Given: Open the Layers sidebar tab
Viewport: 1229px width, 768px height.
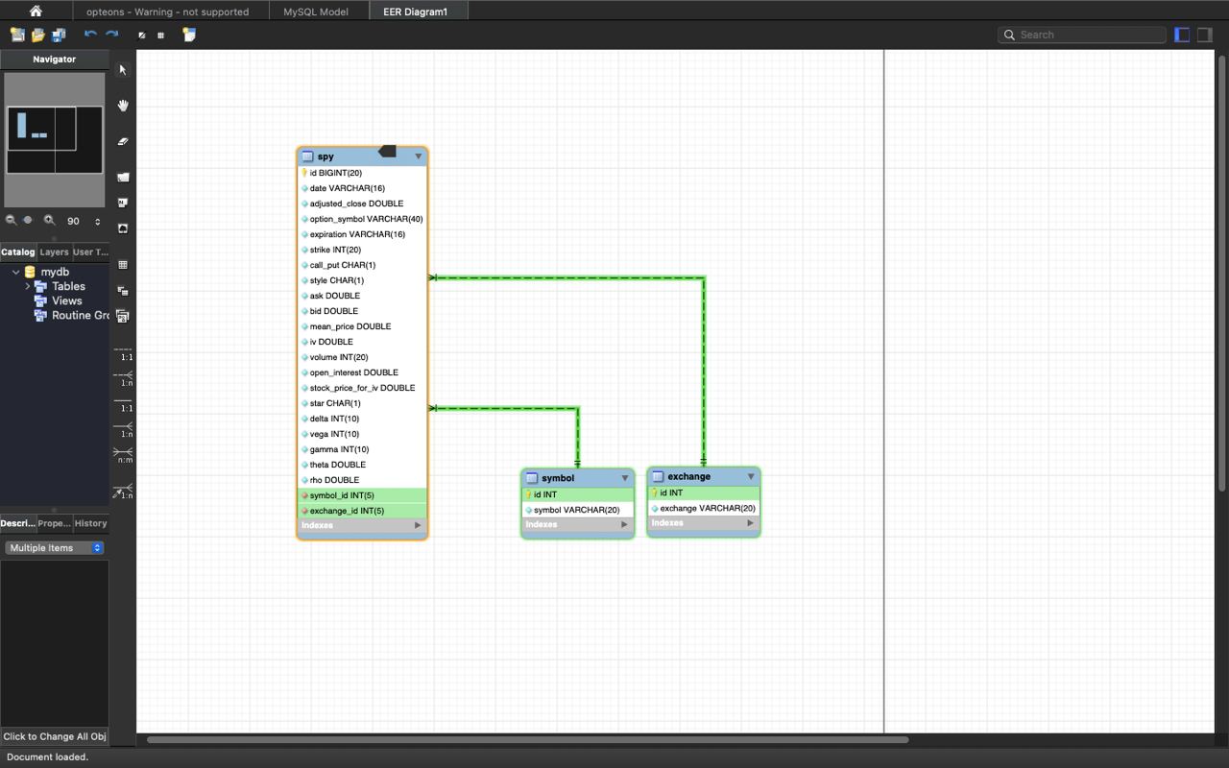Looking at the screenshot, I should point(54,252).
